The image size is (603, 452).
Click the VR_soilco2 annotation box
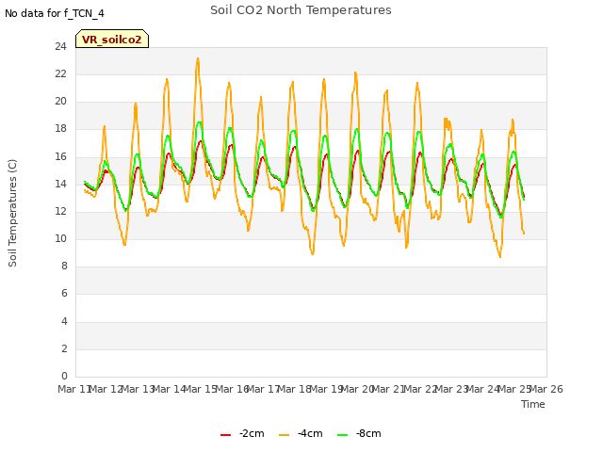click(112, 39)
